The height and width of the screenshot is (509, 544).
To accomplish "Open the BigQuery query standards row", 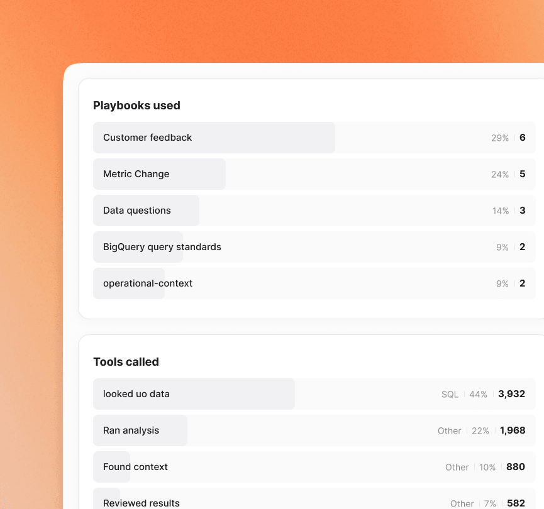I will [x=314, y=247].
